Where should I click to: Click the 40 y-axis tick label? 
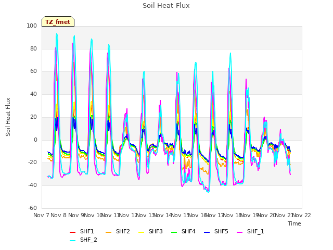[x=33, y=94]
